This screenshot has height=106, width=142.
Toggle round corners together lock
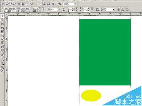tap(92, 9)
